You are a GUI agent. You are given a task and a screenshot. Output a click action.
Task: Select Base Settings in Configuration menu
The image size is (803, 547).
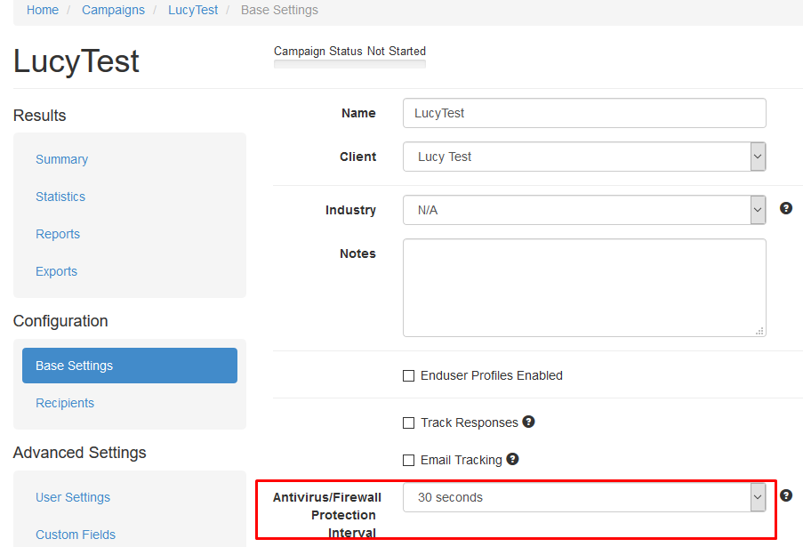[130, 366]
